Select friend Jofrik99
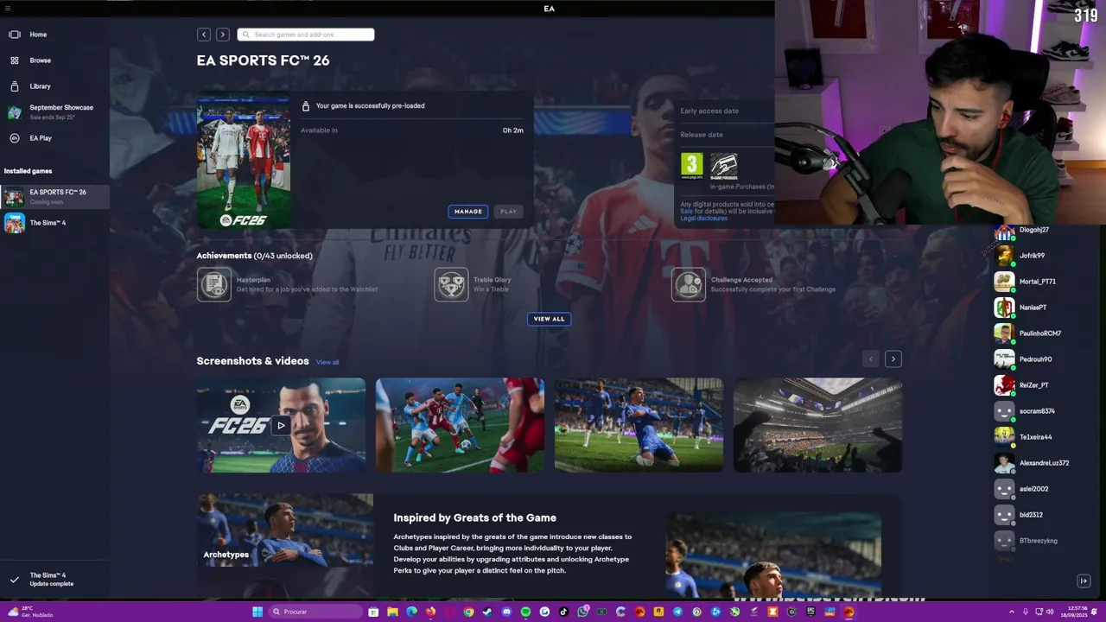This screenshot has width=1106, height=622. pyautogui.click(x=1032, y=256)
